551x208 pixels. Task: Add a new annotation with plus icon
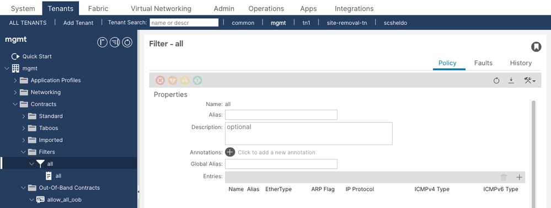(230, 152)
